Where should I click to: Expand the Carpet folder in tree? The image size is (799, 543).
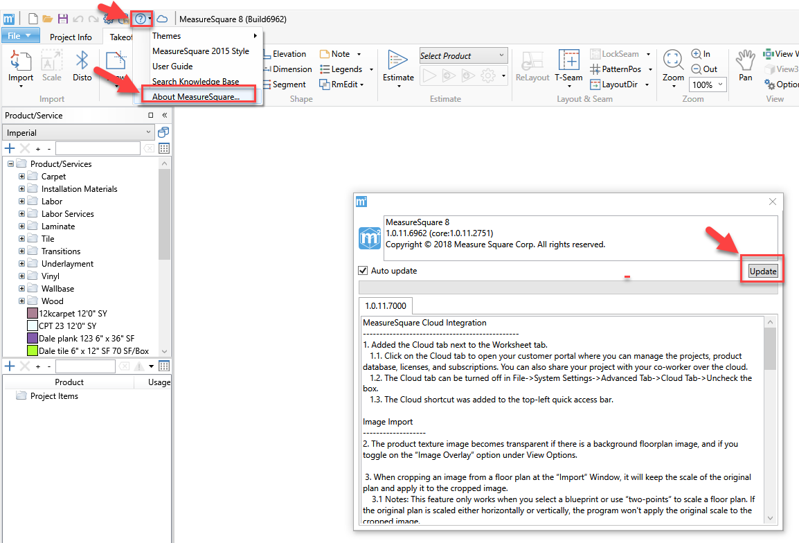coord(22,177)
